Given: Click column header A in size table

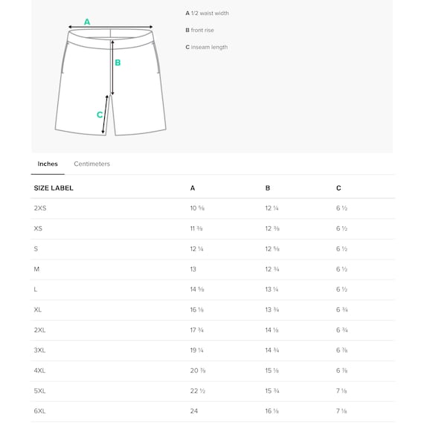Looking at the screenshot, I should (193, 188).
